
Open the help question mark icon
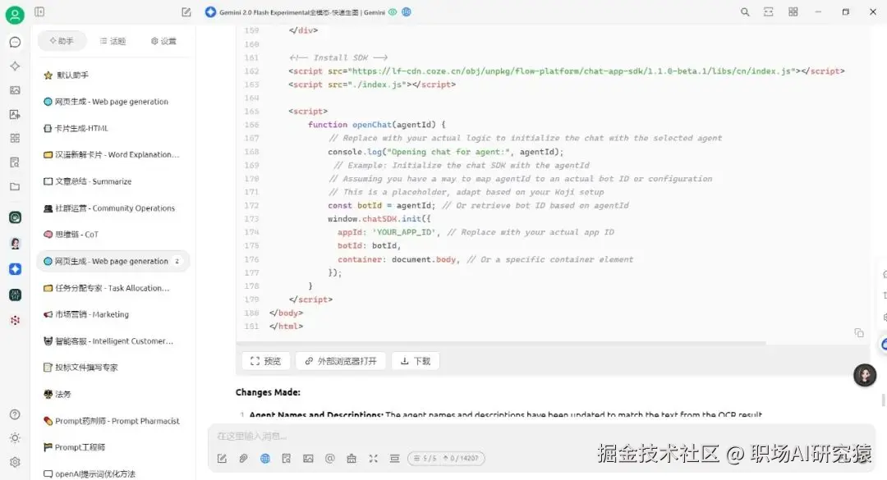point(16,414)
